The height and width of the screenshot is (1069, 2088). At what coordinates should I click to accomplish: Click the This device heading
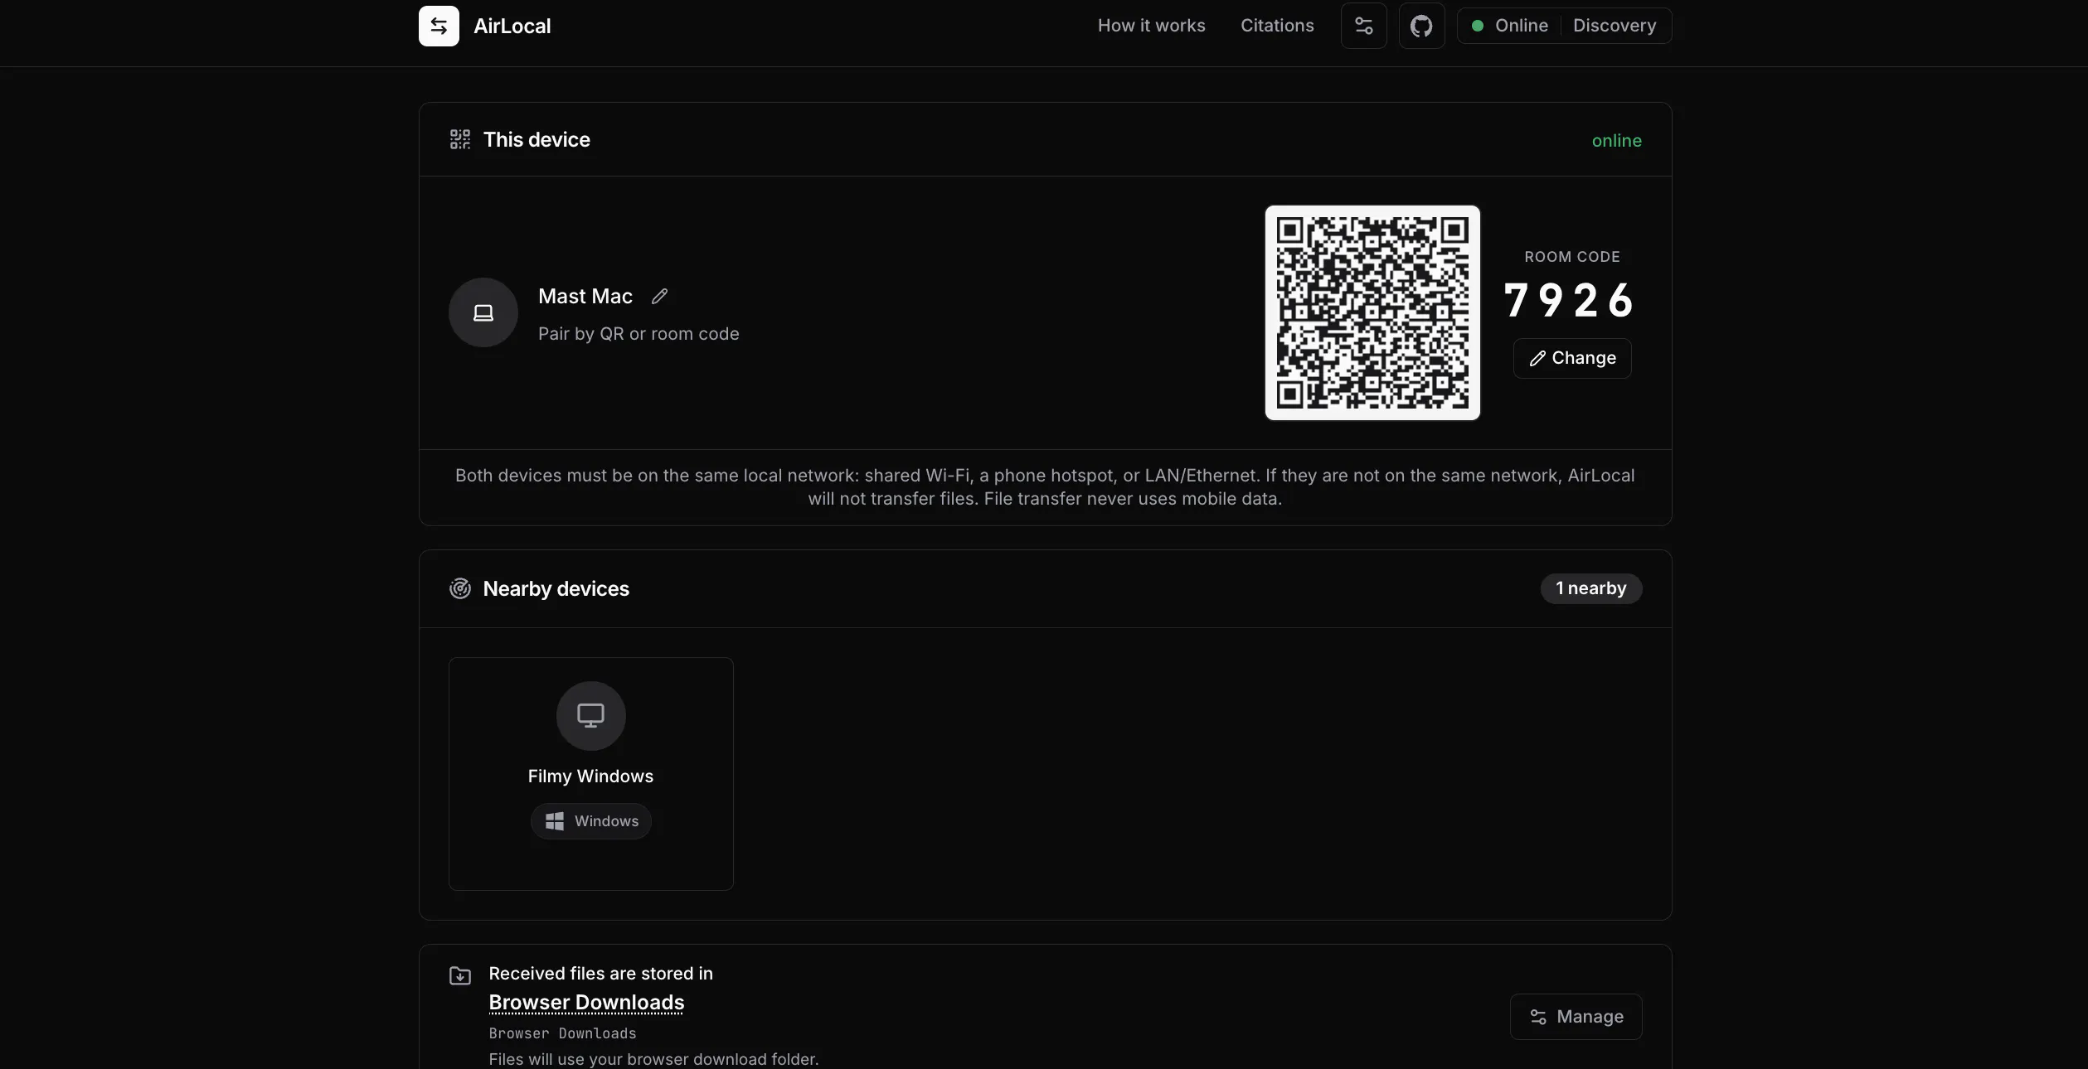[537, 139]
